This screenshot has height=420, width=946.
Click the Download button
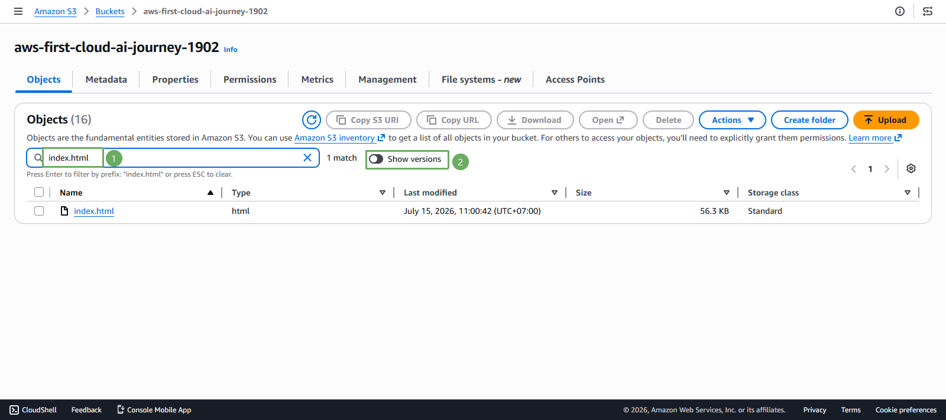point(535,120)
